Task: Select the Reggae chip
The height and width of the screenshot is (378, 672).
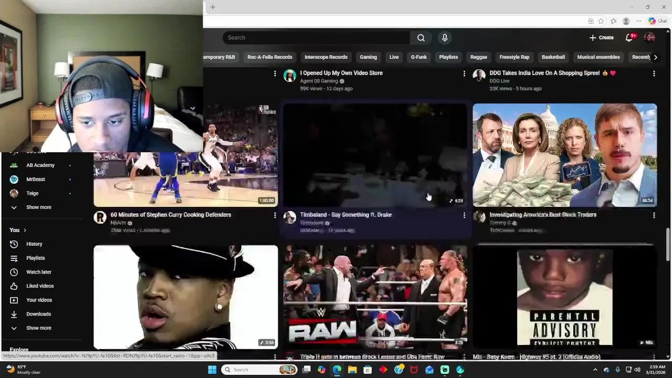Action: 478,57
